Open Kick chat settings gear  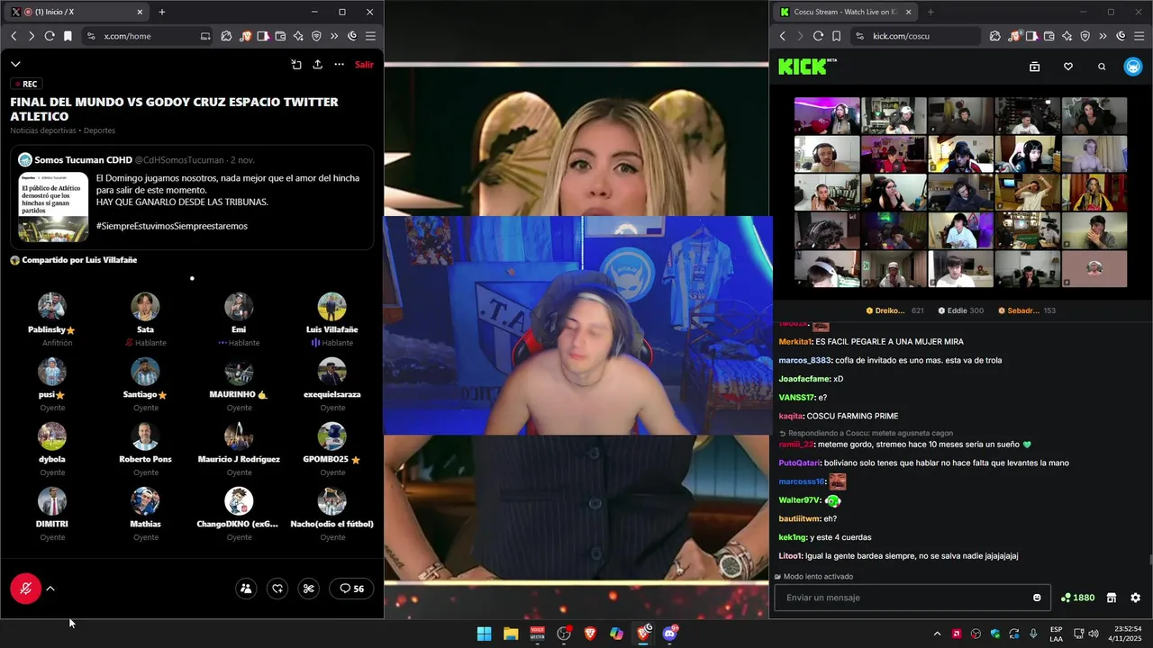click(1135, 598)
